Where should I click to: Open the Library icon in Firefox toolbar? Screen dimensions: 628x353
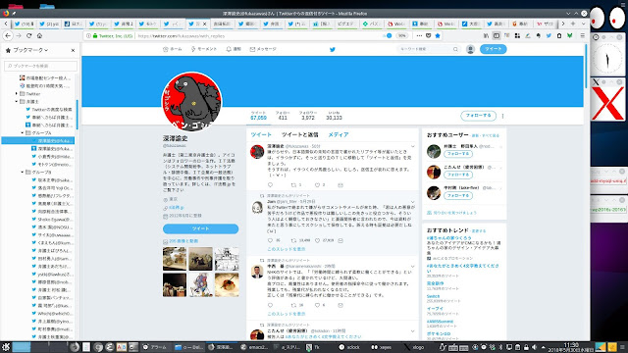tap(486, 35)
